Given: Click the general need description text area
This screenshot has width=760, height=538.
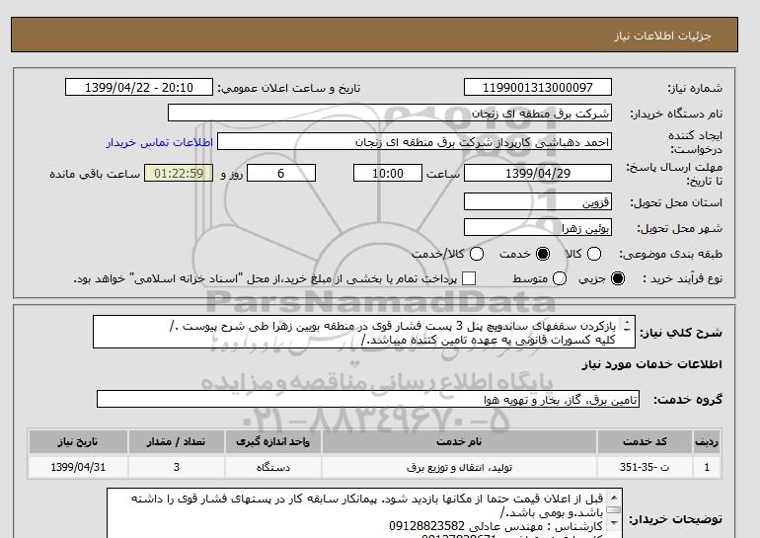Looking at the screenshot, I should pos(364,332).
